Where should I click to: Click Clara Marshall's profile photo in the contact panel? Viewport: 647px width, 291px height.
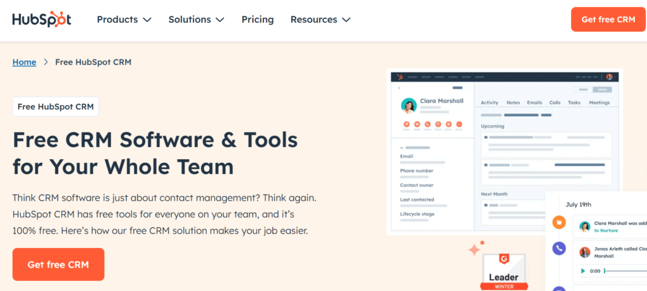click(x=409, y=105)
